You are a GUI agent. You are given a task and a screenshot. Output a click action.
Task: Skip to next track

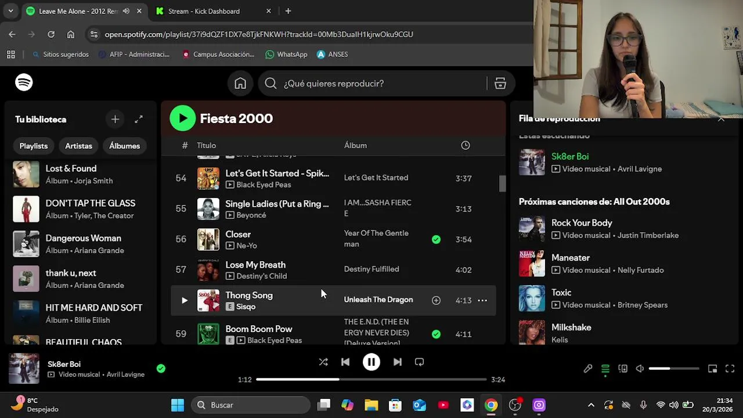pyautogui.click(x=398, y=362)
